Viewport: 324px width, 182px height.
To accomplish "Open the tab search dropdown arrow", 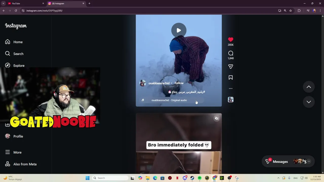I will [3, 4].
